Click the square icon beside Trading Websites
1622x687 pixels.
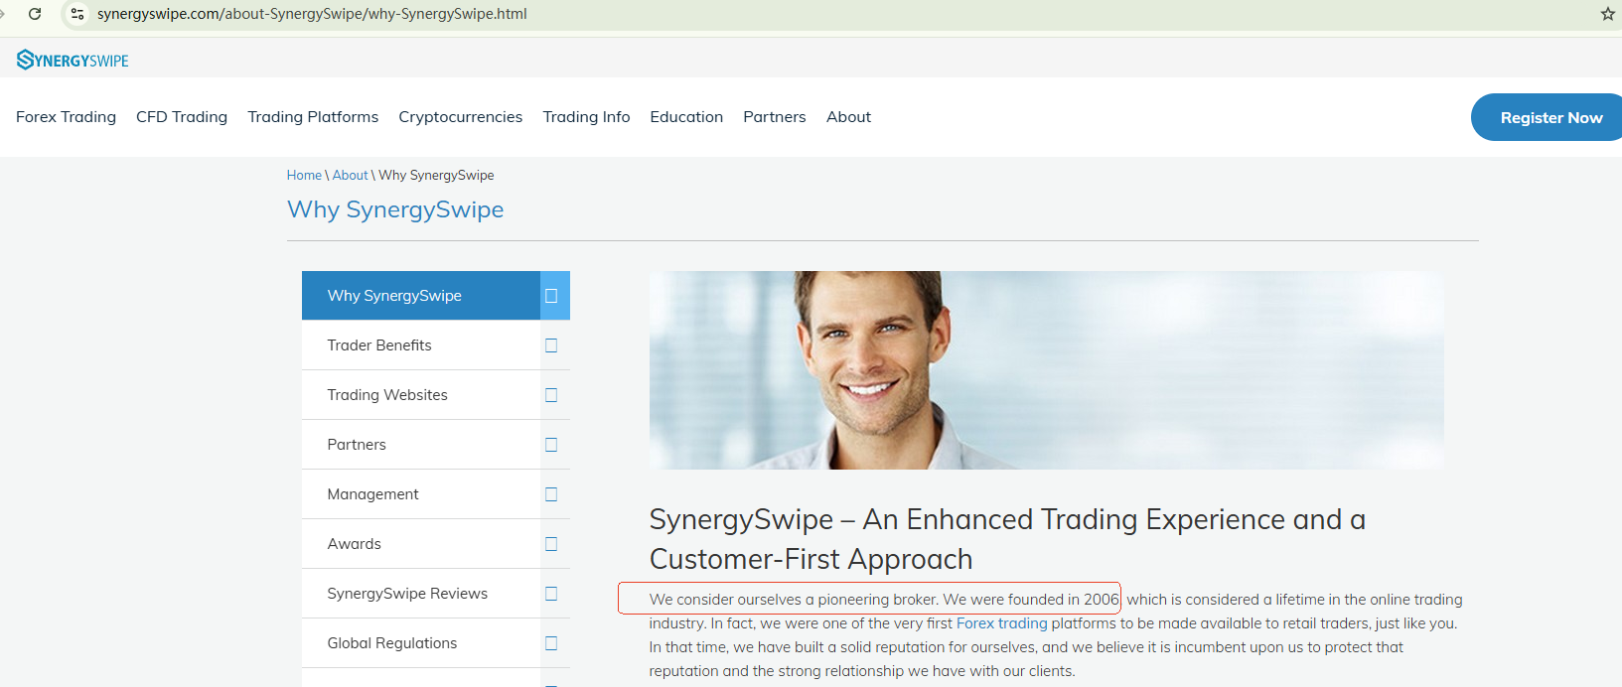551,395
